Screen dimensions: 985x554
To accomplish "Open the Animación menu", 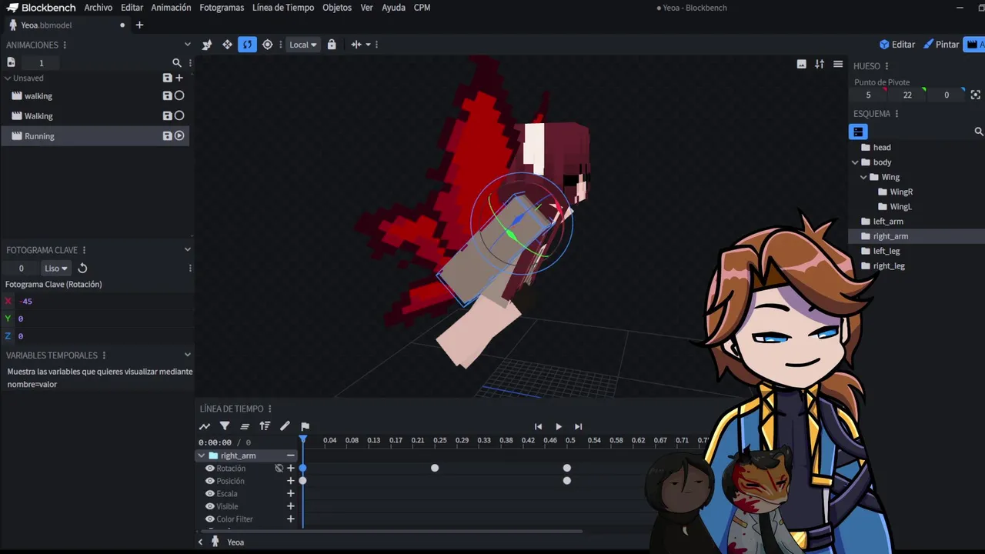I will tap(171, 8).
